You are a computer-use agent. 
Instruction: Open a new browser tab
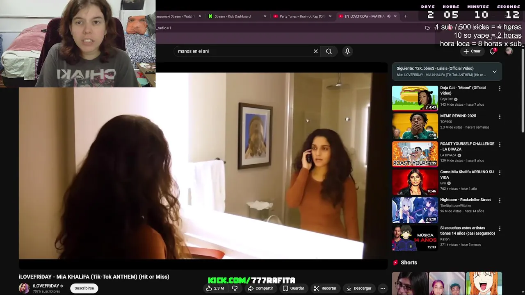(x=405, y=16)
